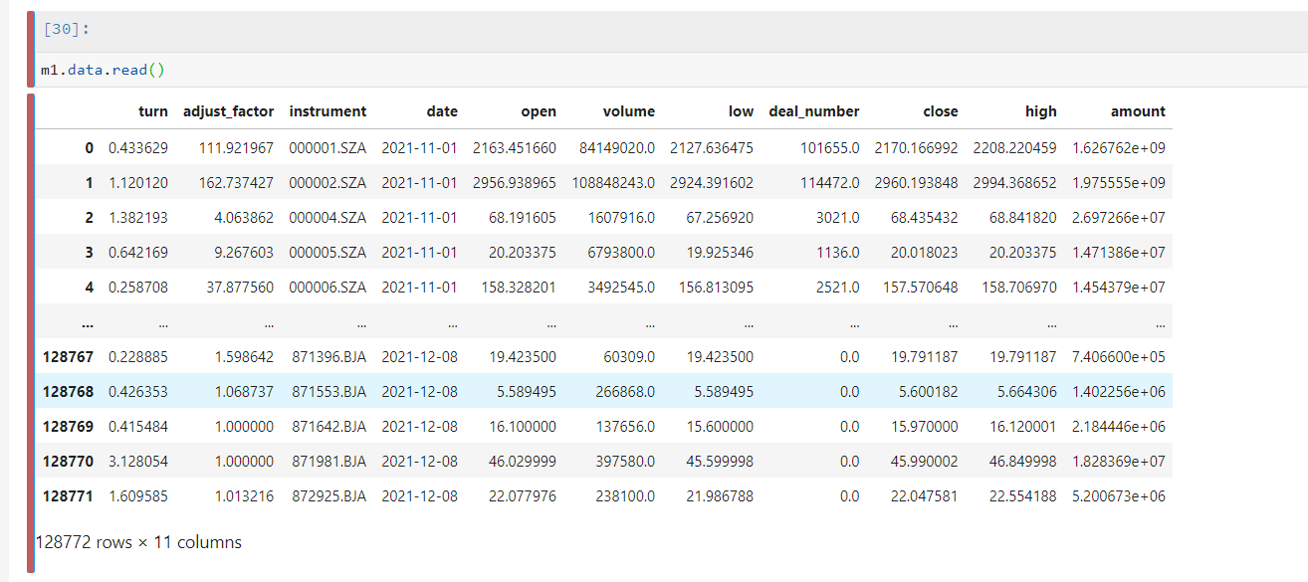Click instrument cell 871642.BJA

(328, 427)
